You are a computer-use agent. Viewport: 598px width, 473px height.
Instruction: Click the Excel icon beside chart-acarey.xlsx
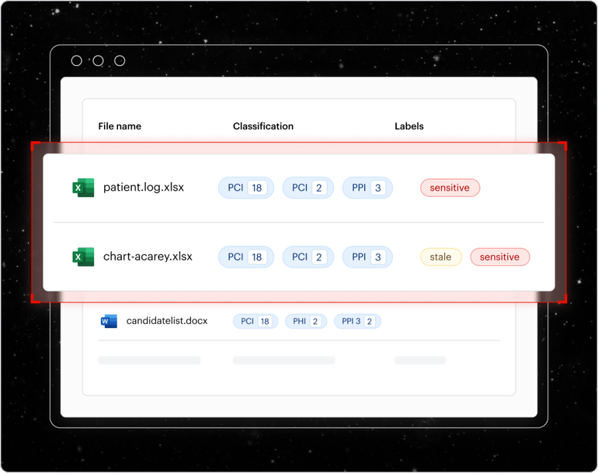point(83,257)
